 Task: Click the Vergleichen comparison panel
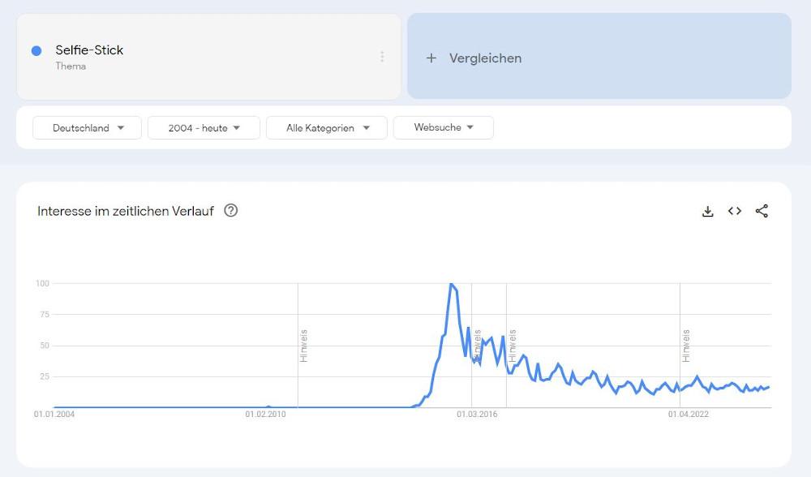click(x=599, y=56)
